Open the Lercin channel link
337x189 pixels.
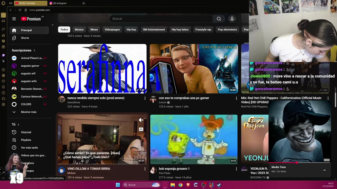point(162,102)
